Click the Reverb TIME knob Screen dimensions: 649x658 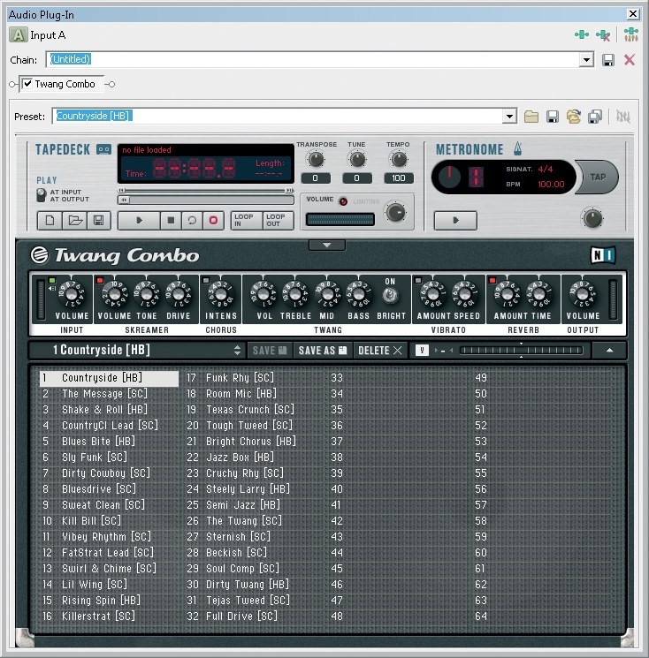540,293
